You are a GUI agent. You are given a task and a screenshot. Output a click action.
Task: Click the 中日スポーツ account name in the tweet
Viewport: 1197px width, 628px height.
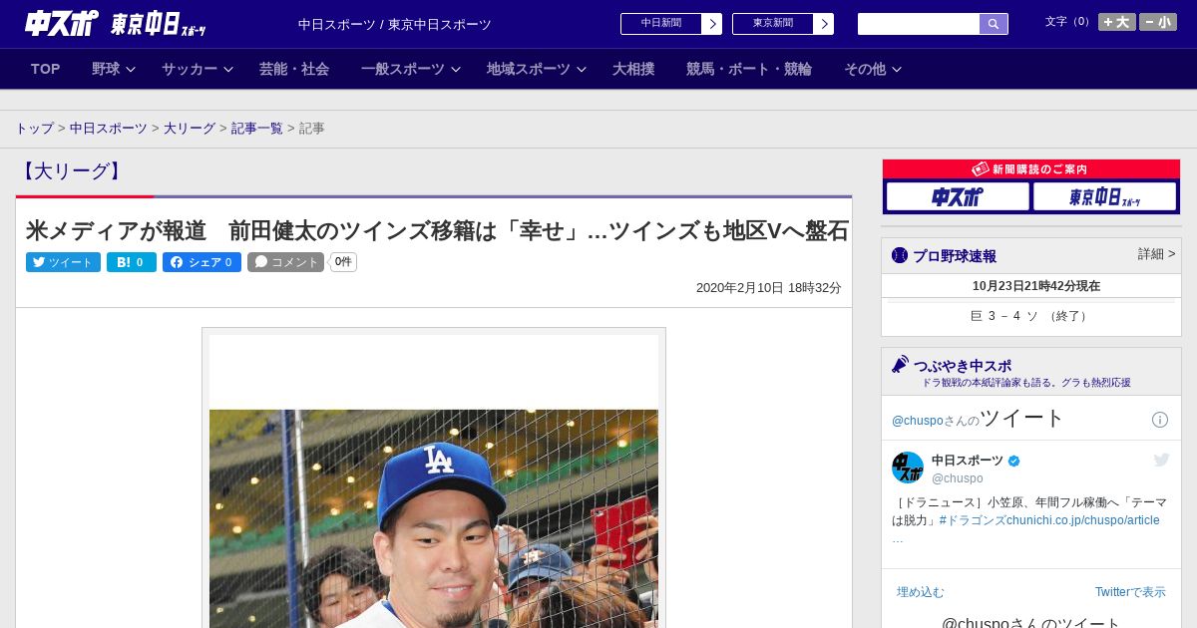click(968, 461)
